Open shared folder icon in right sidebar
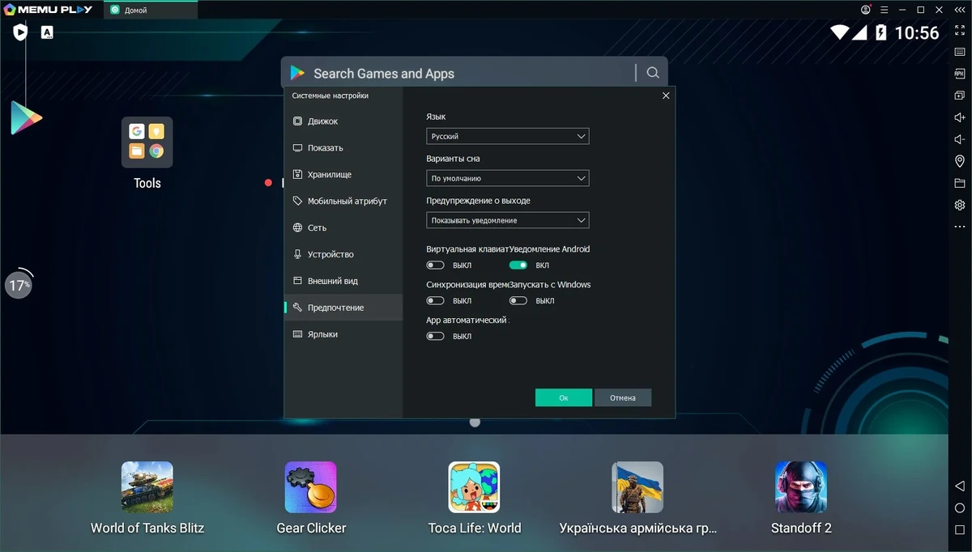Image resolution: width=972 pixels, height=552 pixels. [960, 183]
